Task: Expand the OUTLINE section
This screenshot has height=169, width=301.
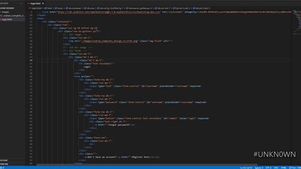Action: point(13,161)
